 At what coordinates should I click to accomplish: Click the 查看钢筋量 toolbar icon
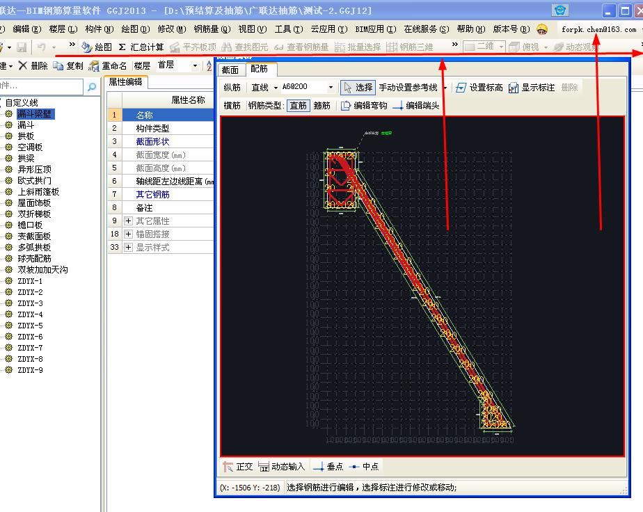click(279, 47)
